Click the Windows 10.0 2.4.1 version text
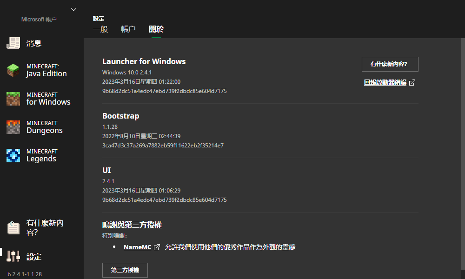This screenshot has width=465, height=279. point(127,73)
